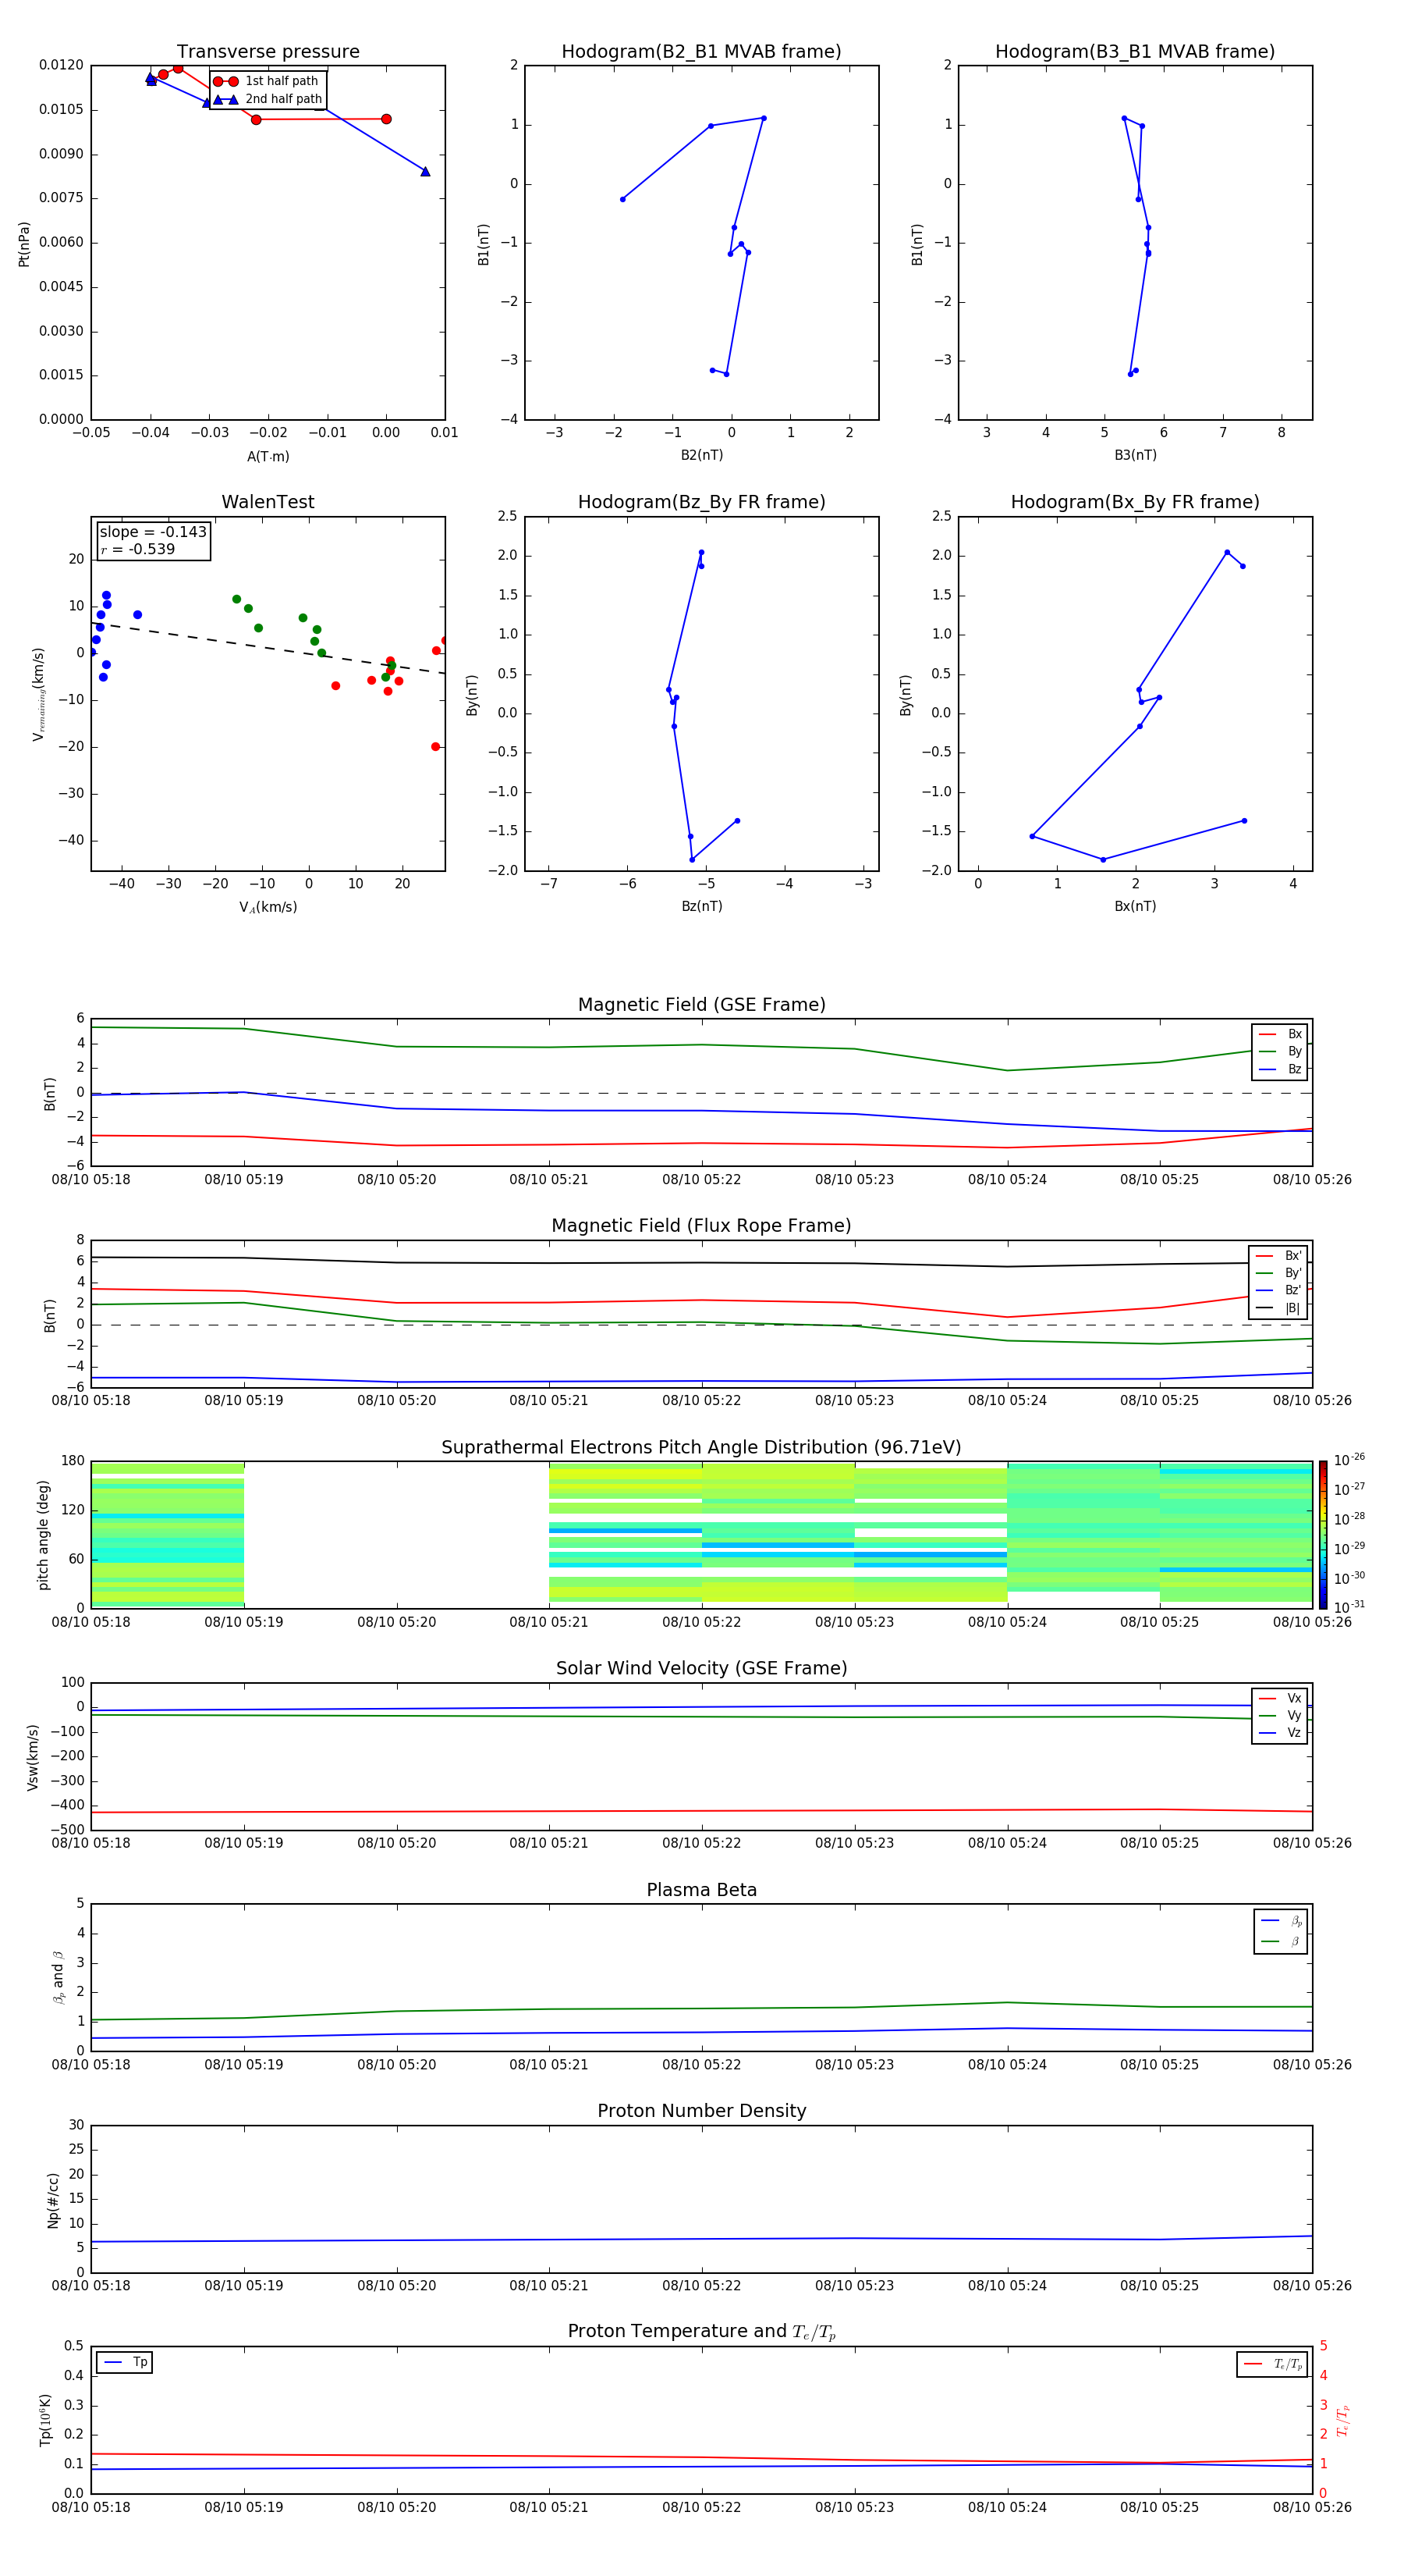1404x2576 pixels.
Task: Click the dashed regression line in WalenTest
Action: point(268,648)
